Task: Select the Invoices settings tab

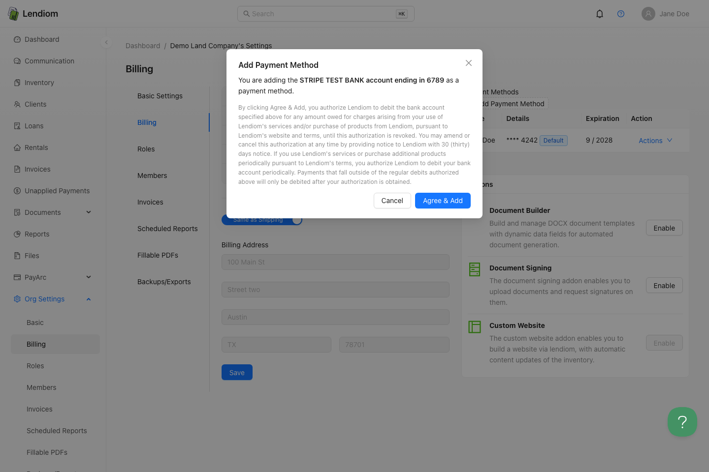Action: pos(150,202)
